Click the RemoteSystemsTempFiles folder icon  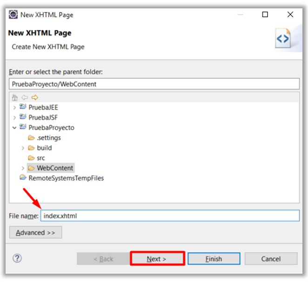(x=23, y=178)
